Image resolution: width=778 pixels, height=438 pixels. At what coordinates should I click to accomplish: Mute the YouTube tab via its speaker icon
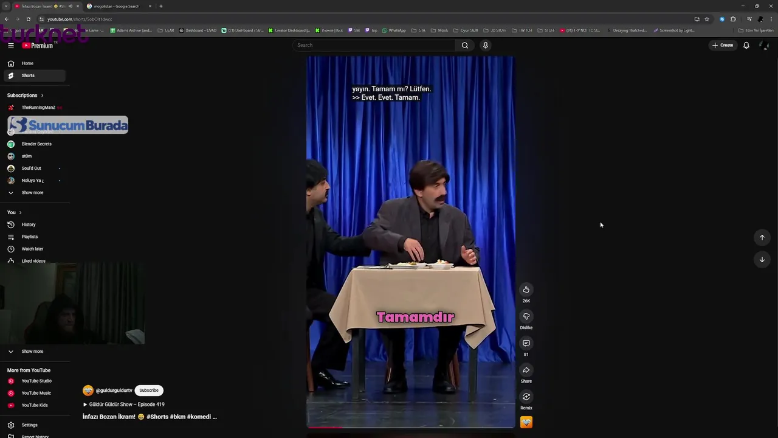click(70, 6)
